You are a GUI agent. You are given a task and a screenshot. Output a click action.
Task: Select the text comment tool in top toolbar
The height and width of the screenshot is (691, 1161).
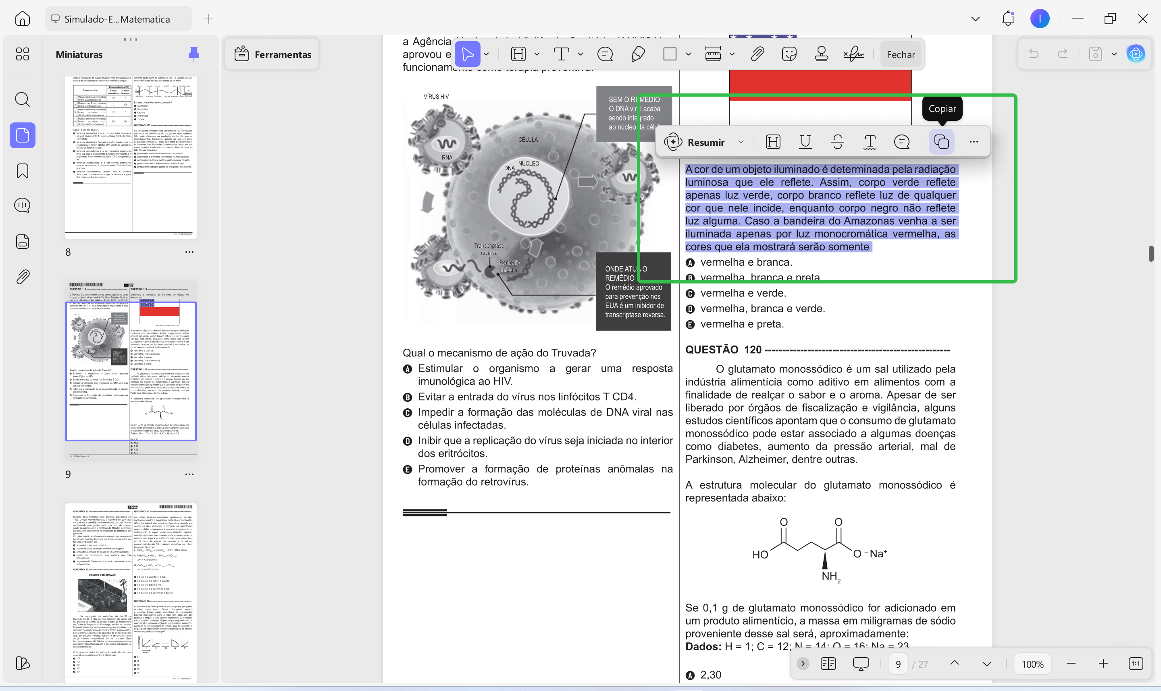561,54
